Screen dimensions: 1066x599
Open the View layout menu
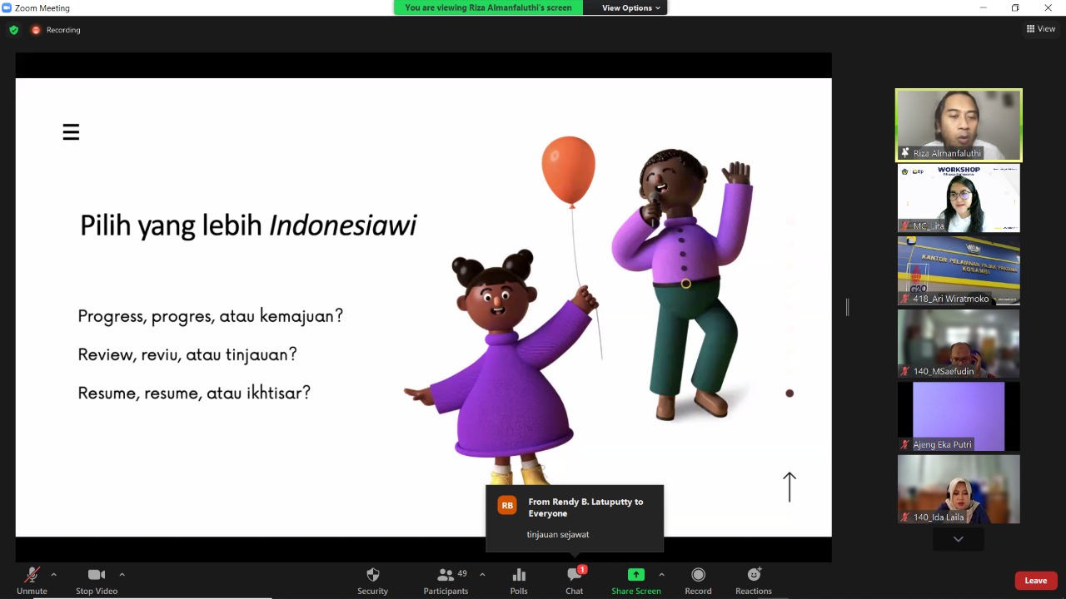pos(1041,29)
